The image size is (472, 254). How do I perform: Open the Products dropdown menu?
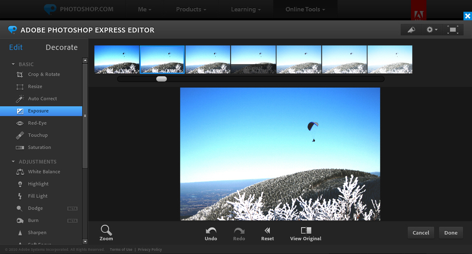click(191, 9)
